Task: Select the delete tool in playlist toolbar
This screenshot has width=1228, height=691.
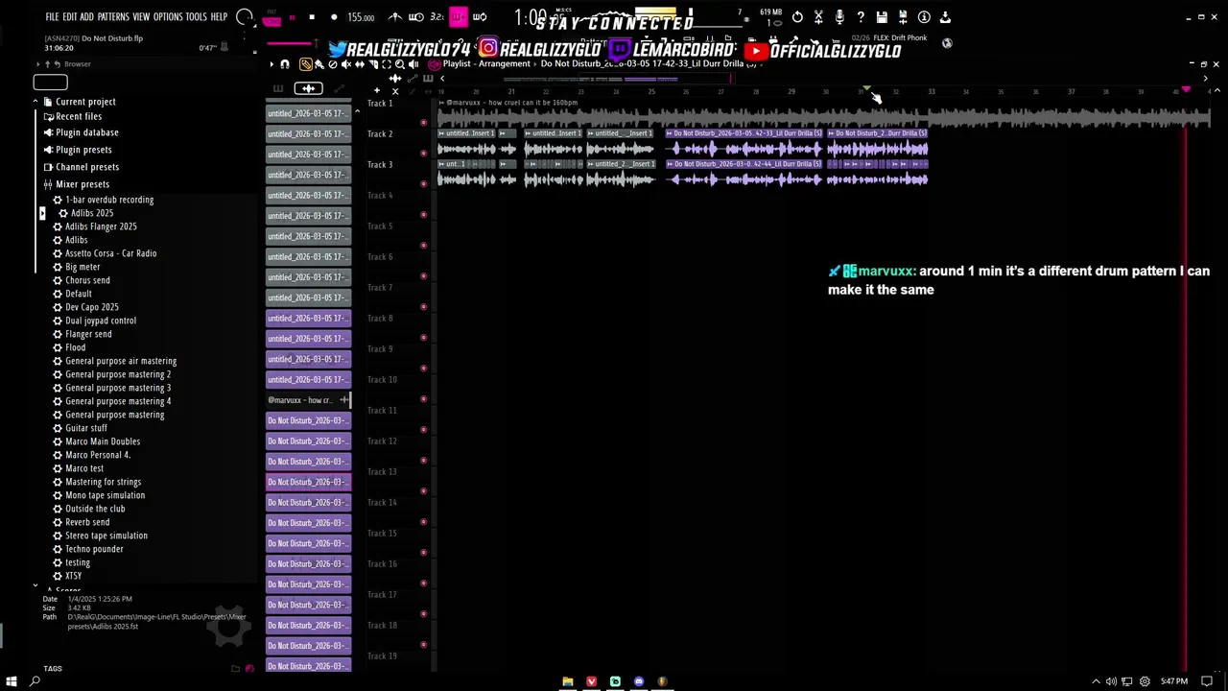Action: click(333, 64)
